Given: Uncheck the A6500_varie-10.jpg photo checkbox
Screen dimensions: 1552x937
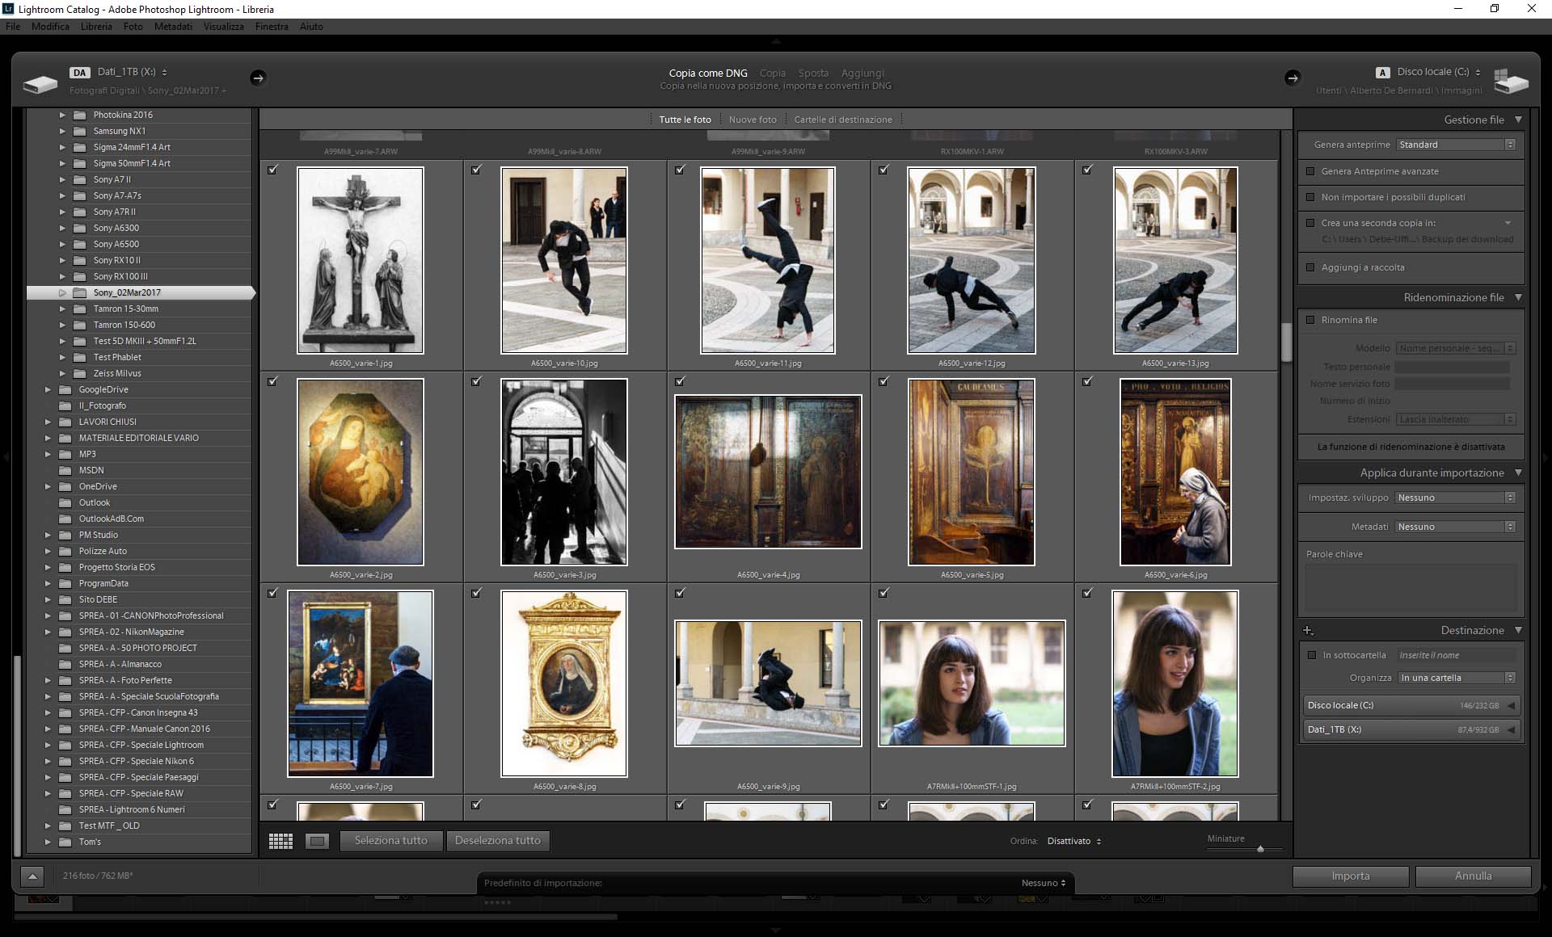Looking at the screenshot, I should tap(476, 170).
